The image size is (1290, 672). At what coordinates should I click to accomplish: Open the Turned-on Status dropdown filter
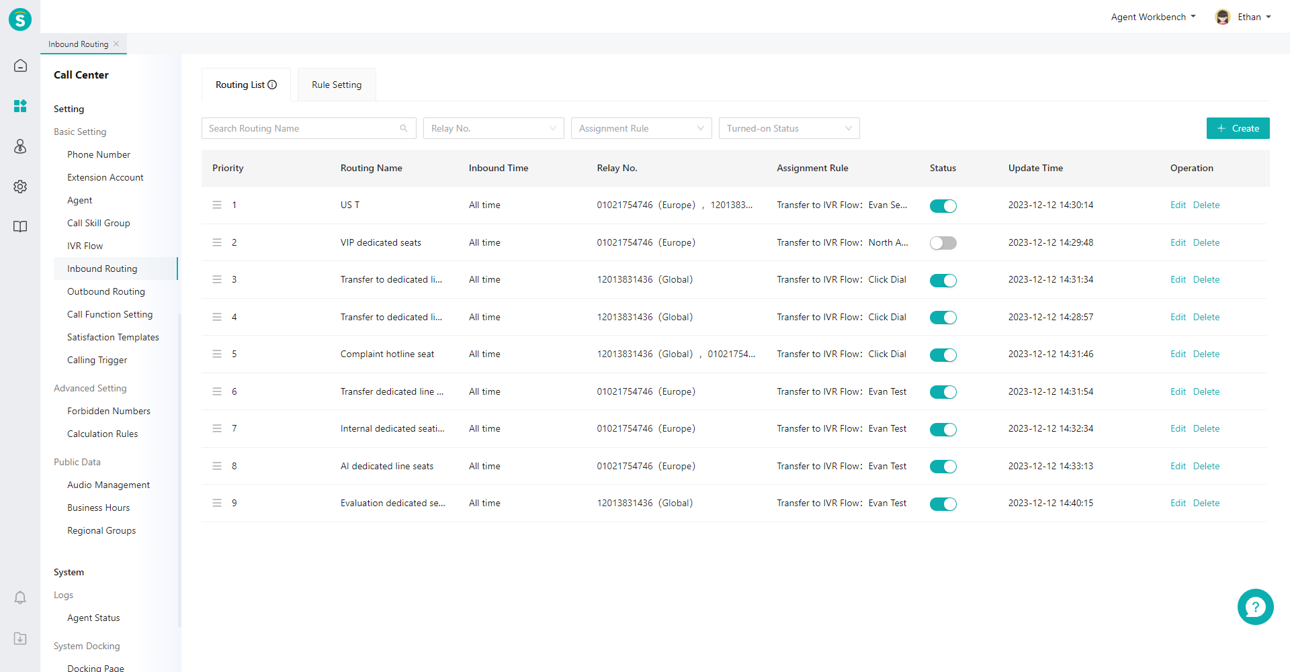click(x=789, y=128)
